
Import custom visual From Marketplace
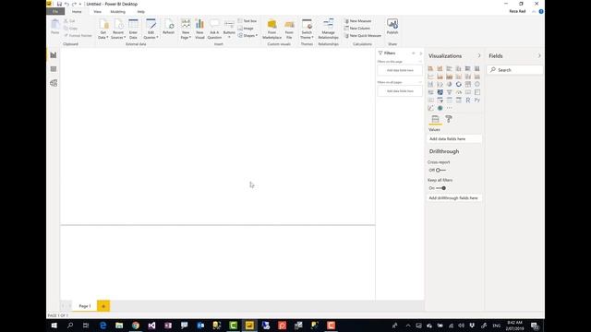271,29
